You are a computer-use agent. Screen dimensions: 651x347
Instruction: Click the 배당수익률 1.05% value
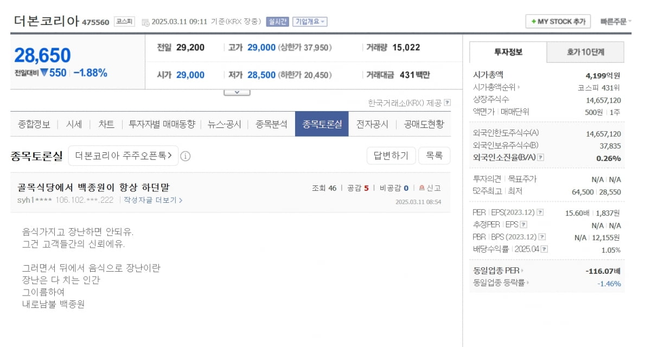(x=611, y=249)
